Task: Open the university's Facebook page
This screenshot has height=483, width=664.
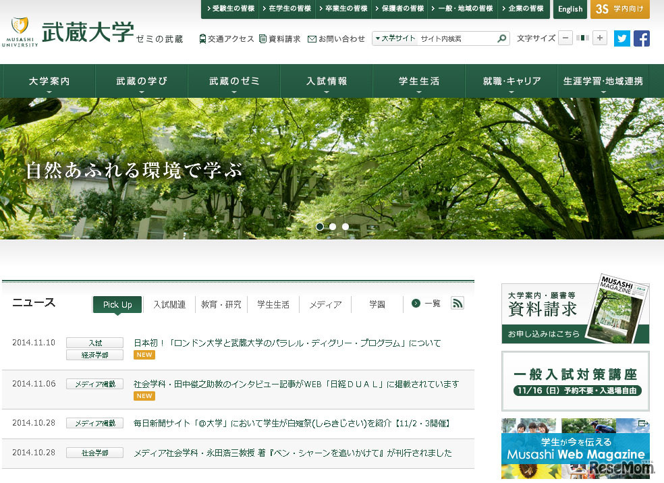Action: tap(641, 38)
